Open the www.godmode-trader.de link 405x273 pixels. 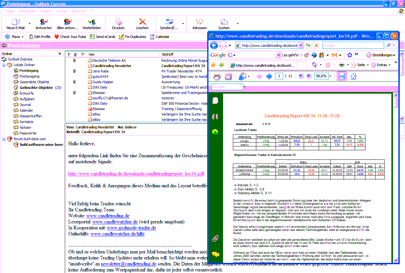(x=131, y=228)
